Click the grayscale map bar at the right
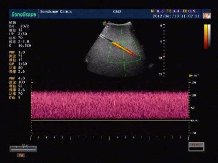Screen dimensions: 218x163 [x=209, y=36]
